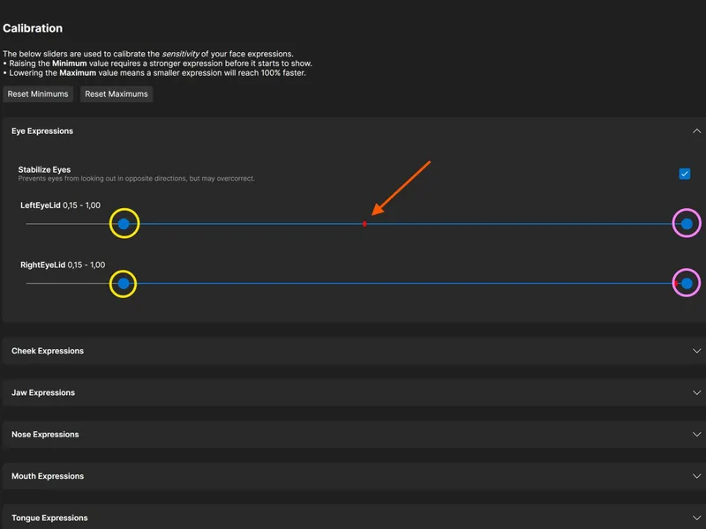
Task: Expand the Nose Expressions section
Action: click(x=353, y=434)
